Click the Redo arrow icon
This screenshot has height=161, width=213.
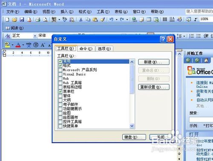pyautogui.click(x=122, y=19)
